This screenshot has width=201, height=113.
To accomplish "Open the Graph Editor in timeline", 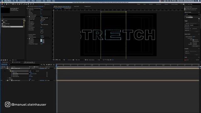I will (54, 65).
